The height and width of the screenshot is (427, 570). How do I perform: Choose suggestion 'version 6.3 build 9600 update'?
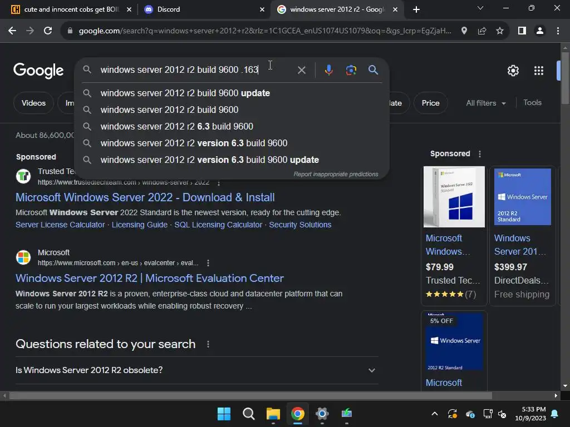232,160
